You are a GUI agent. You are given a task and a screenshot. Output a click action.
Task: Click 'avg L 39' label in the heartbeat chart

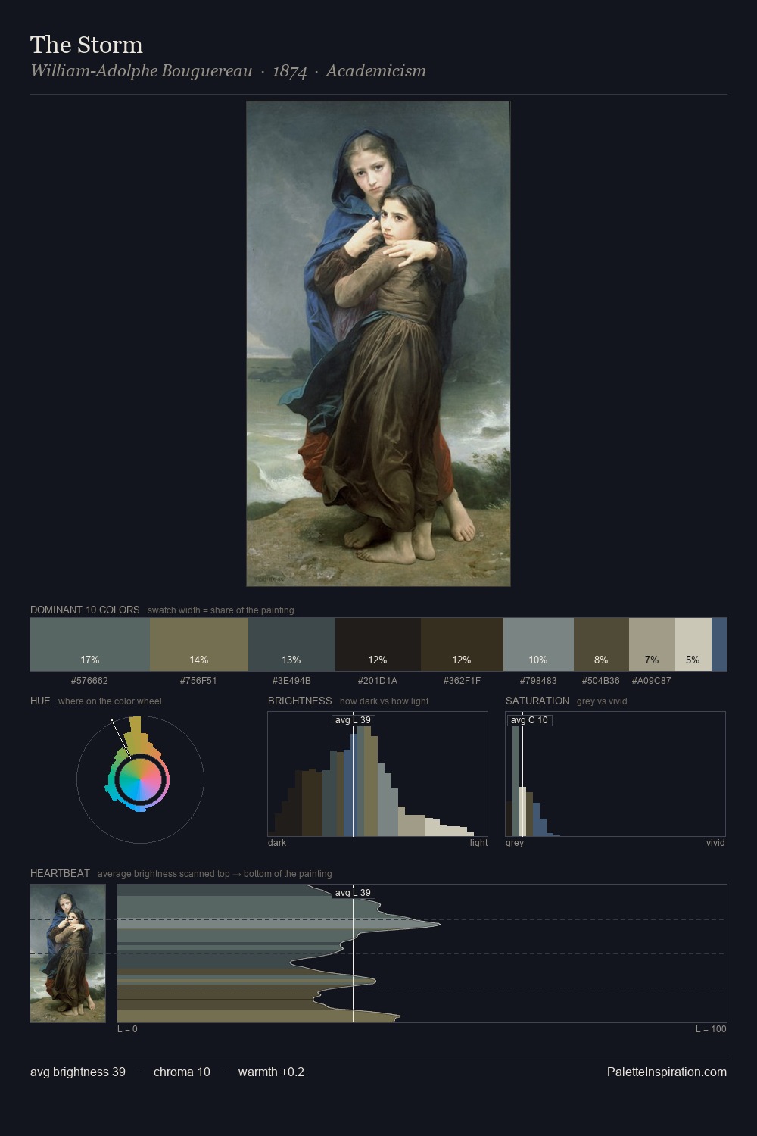click(x=353, y=893)
